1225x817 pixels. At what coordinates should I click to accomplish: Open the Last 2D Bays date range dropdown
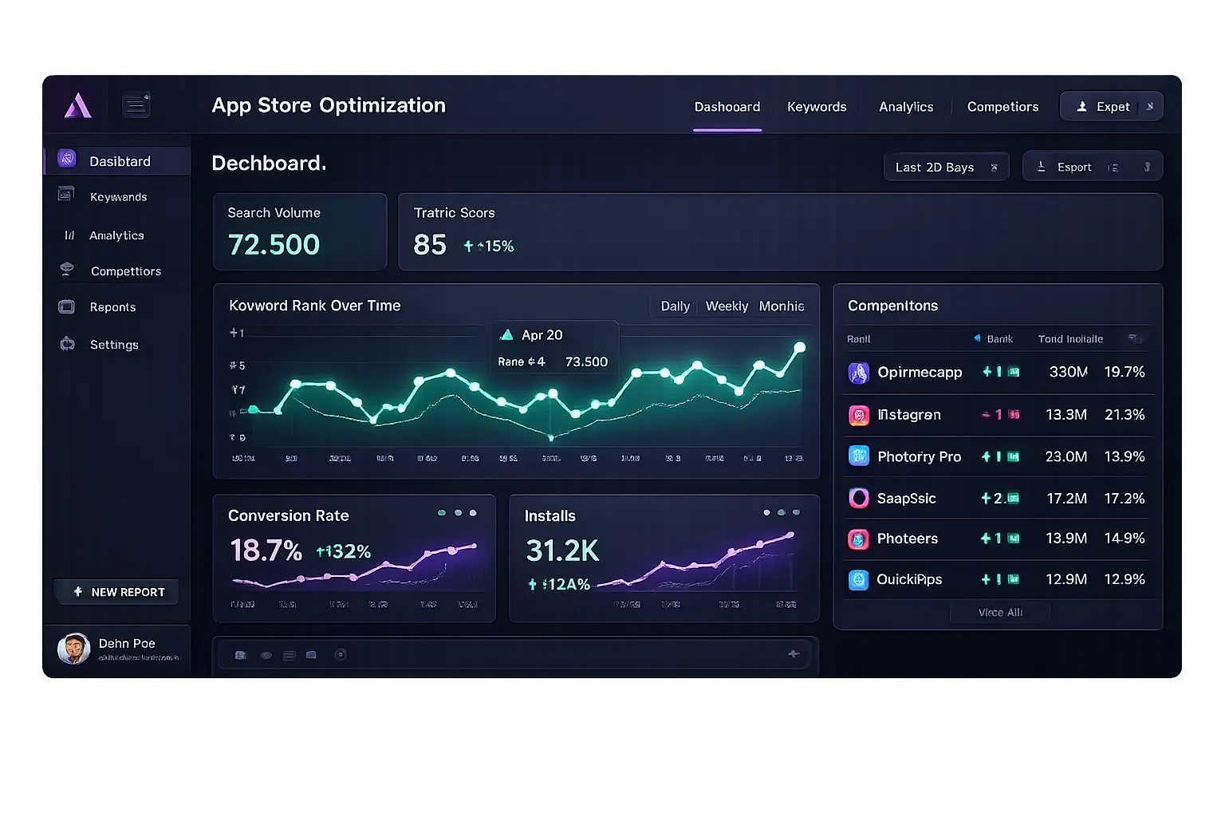point(947,167)
